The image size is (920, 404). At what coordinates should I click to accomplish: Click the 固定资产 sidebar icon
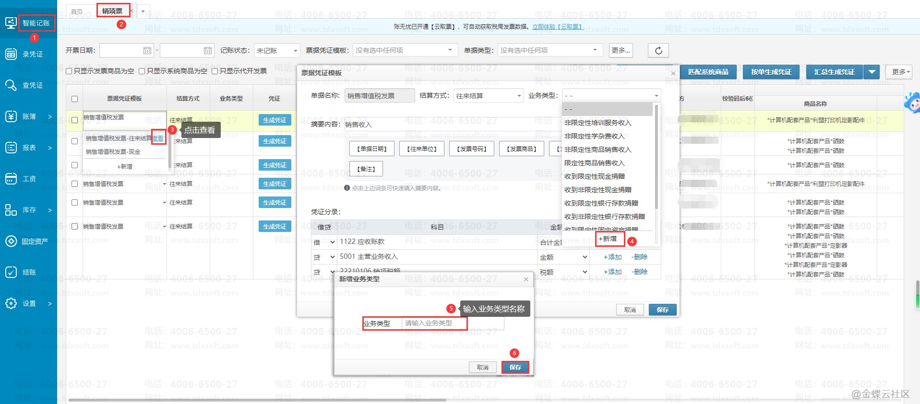(x=11, y=241)
